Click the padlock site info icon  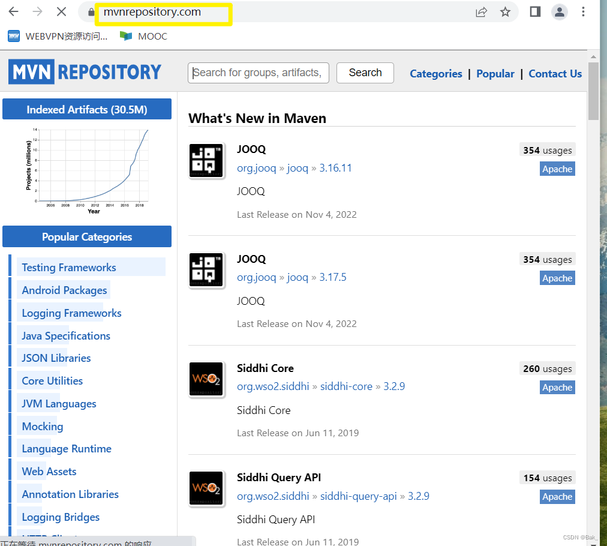91,12
